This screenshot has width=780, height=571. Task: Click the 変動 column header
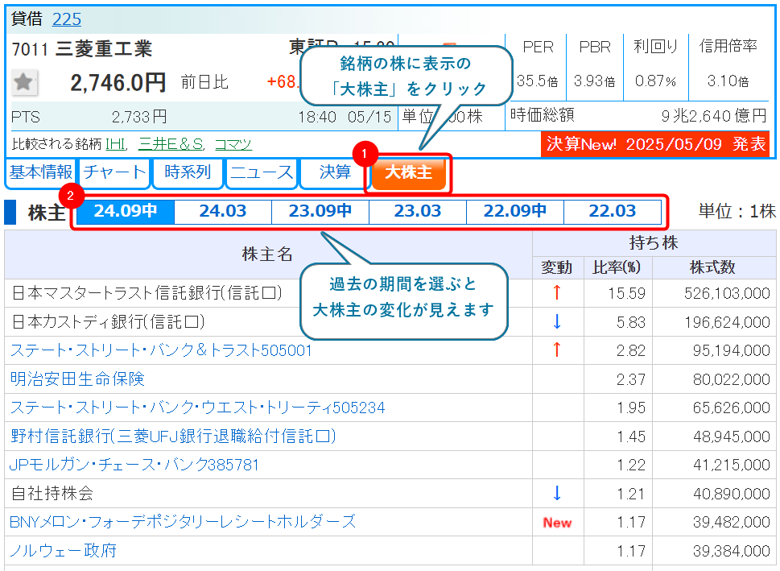(x=557, y=268)
